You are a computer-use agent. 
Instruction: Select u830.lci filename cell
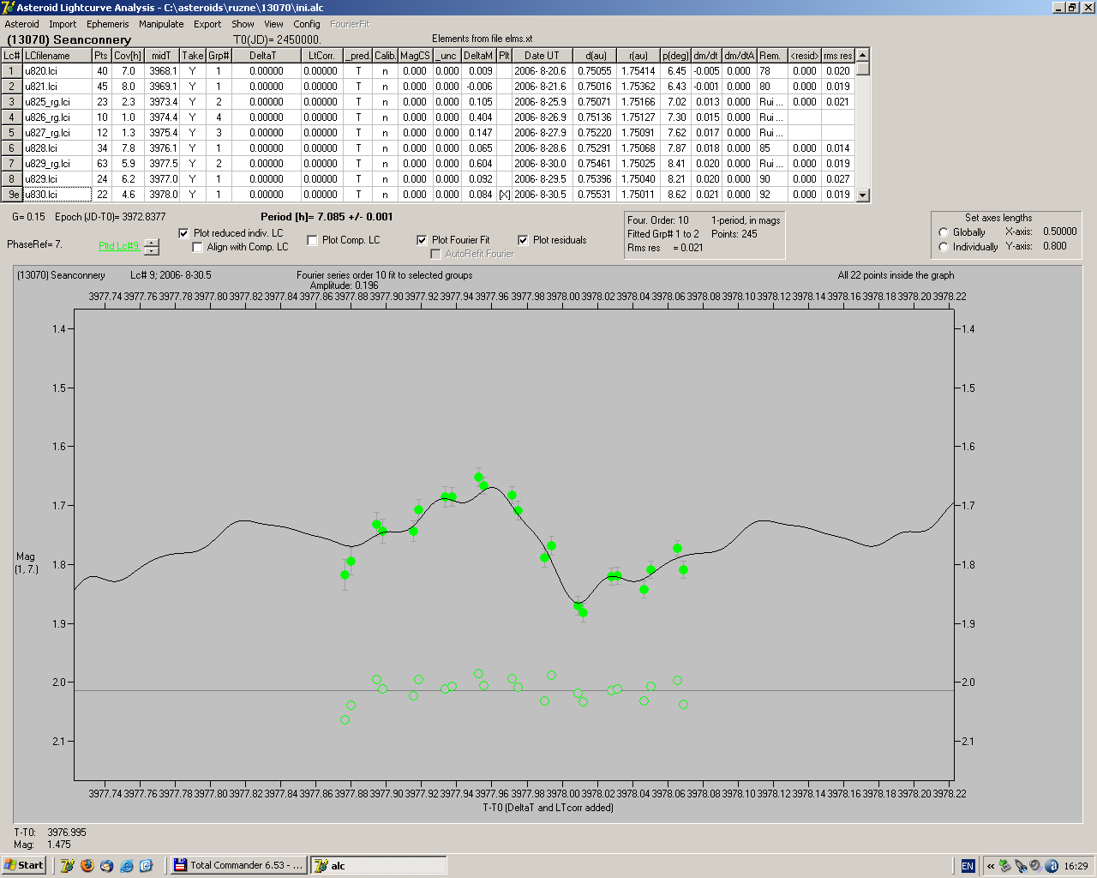point(57,195)
